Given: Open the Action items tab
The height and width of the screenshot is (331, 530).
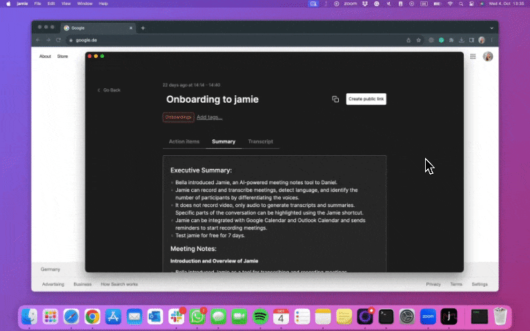Looking at the screenshot, I should pyautogui.click(x=184, y=141).
